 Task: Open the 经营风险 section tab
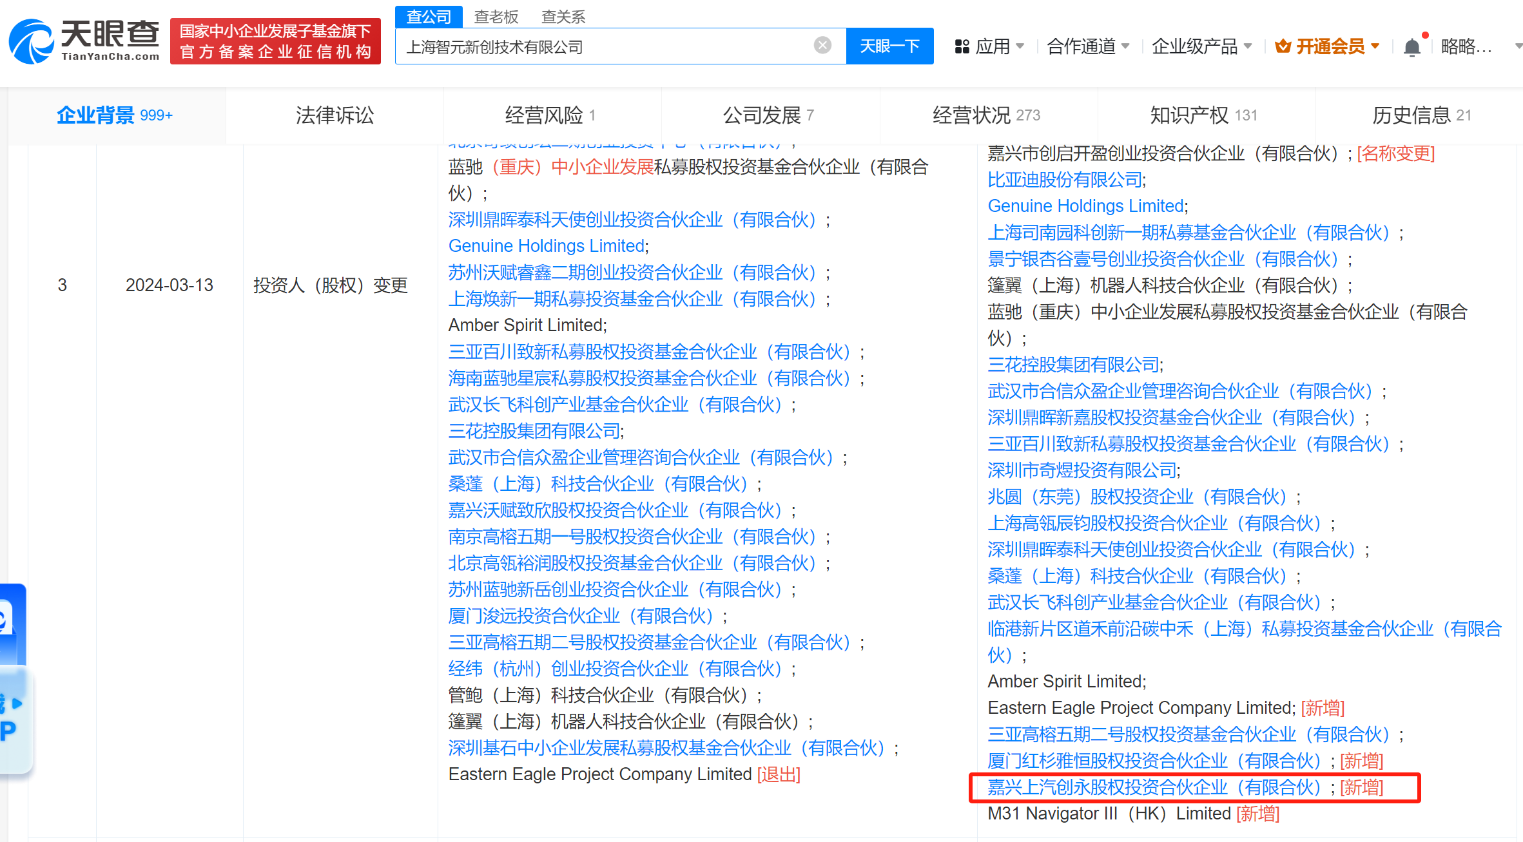click(550, 115)
